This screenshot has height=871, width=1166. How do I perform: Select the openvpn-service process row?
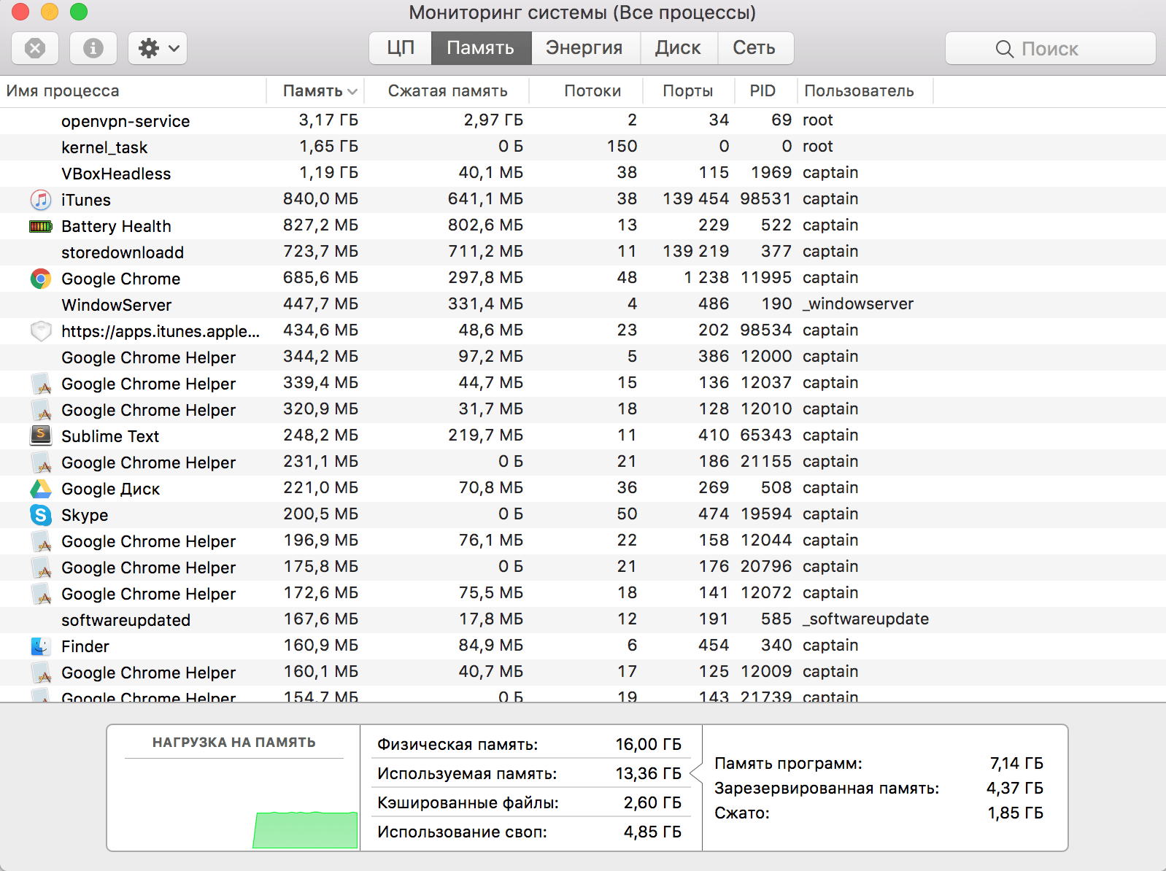tap(583, 120)
